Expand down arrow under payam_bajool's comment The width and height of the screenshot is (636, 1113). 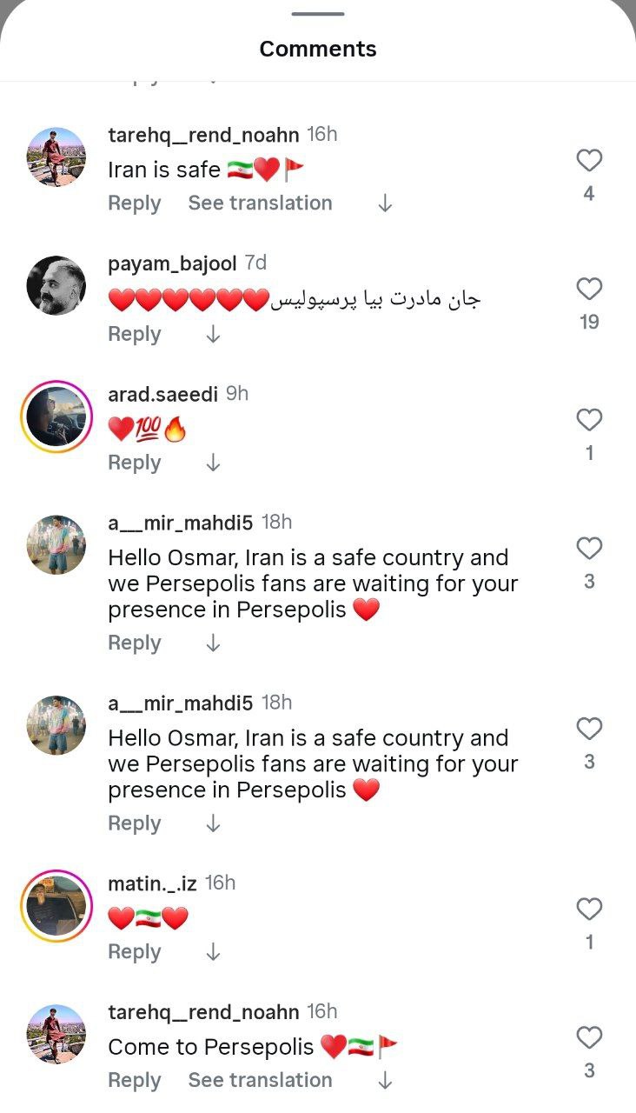[213, 335]
